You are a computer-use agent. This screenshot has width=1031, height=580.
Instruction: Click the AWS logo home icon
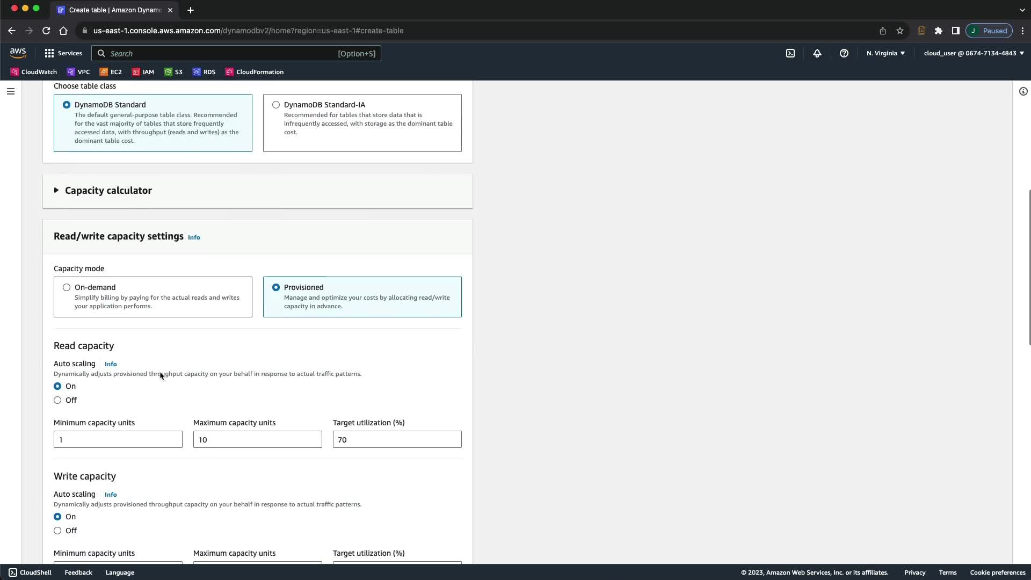pos(18,53)
